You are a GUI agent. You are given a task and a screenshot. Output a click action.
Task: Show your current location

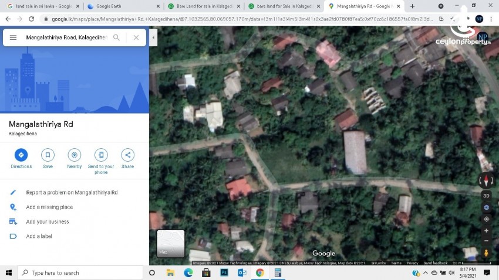486,219
